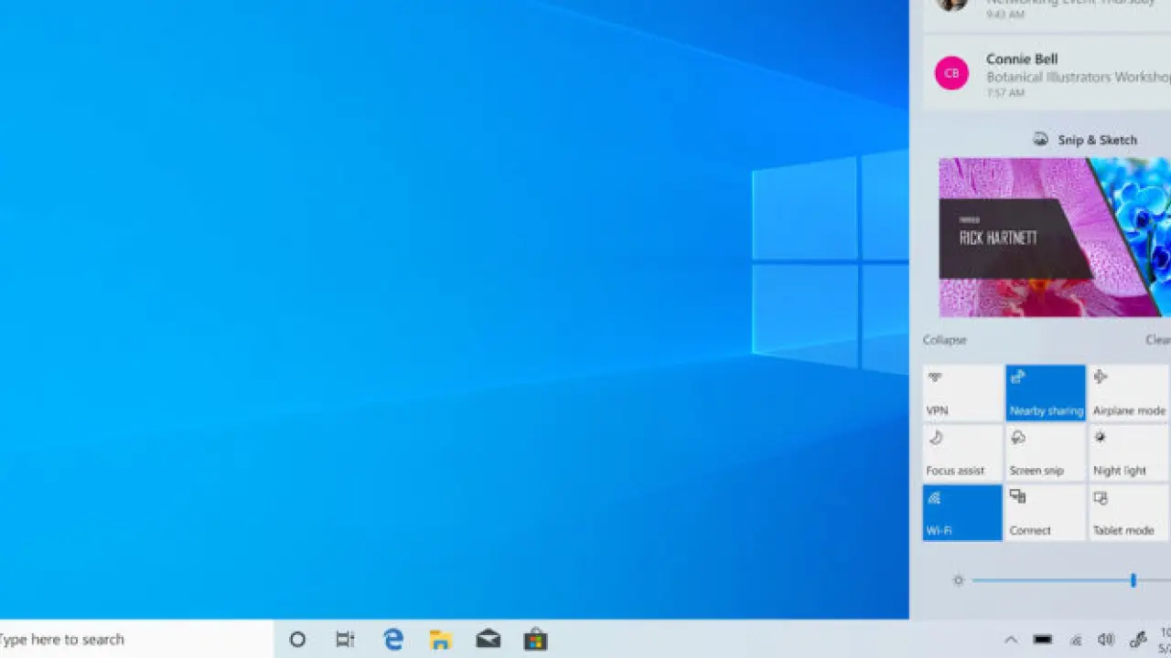
Task: Launch Microsoft Edge from the taskbar
Action: (x=393, y=640)
